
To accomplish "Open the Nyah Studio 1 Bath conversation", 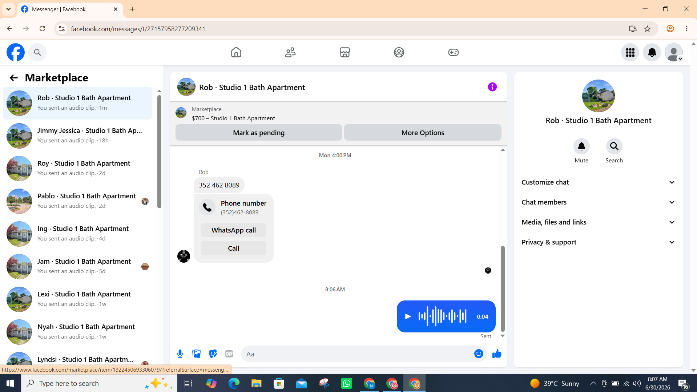I will (x=77, y=332).
